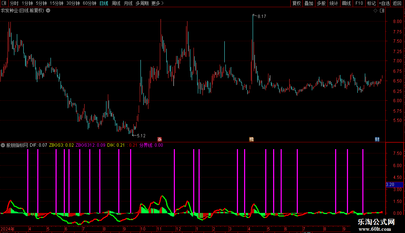Click the DIK: 0.21 value
Image resolution: width=405 pixels, height=233 pixels.
tap(116, 145)
